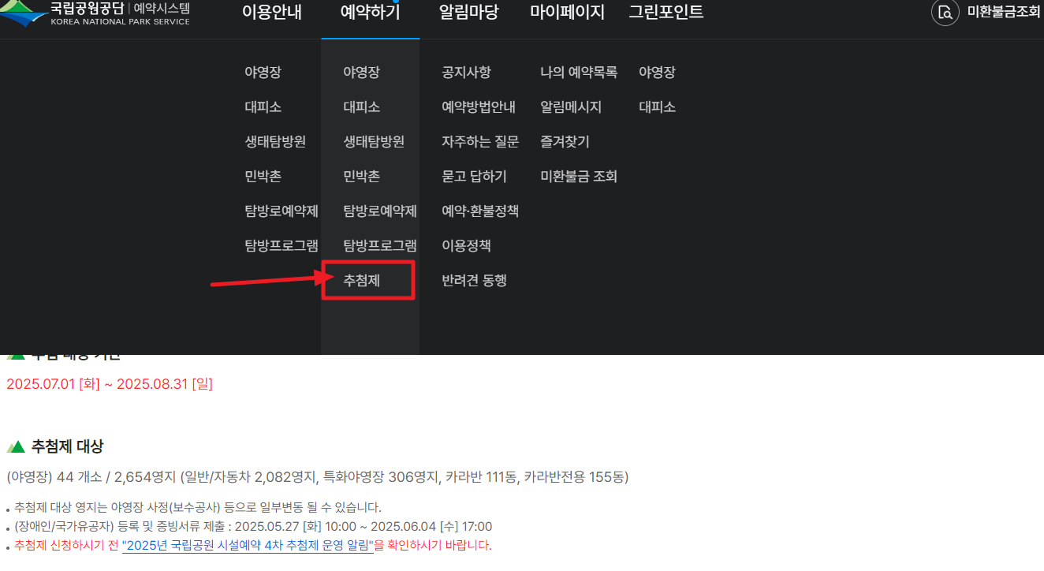Select 대피소 under the 이용안내 column
Screen dimensions: 1044x571
263,107
